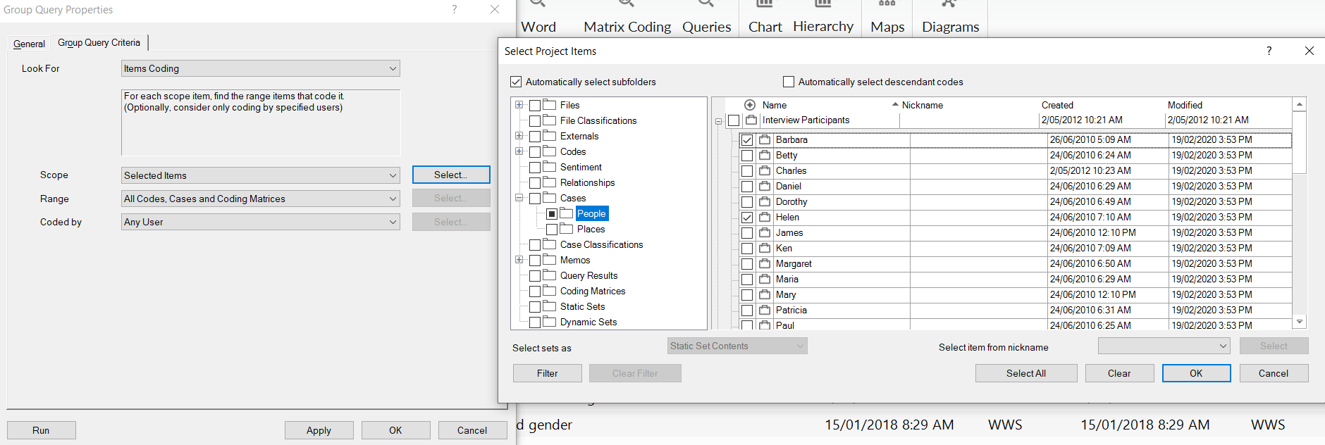Toggle Automatically select subfolders checkbox

[x=516, y=82]
